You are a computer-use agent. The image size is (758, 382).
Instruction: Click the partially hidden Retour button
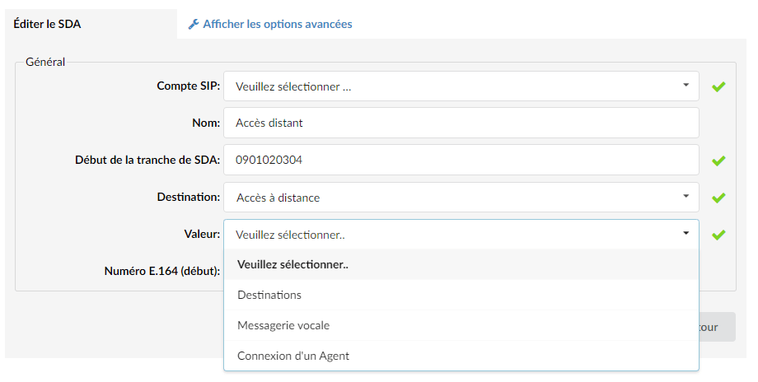tap(718, 327)
